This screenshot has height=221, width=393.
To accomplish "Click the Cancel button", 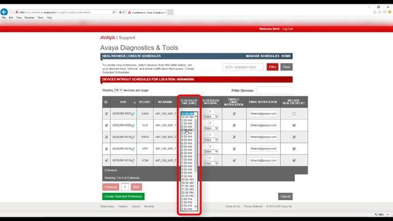I will pyautogui.click(x=285, y=196).
